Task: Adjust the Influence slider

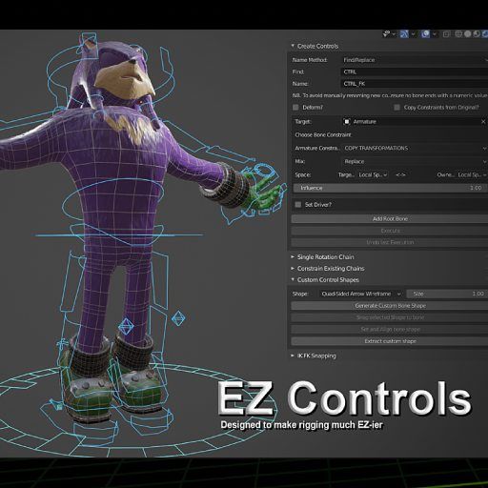Action: pyautogui.click(x=391, y=188)
